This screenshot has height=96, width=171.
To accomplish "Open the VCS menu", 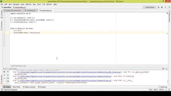I will [44, 4].
